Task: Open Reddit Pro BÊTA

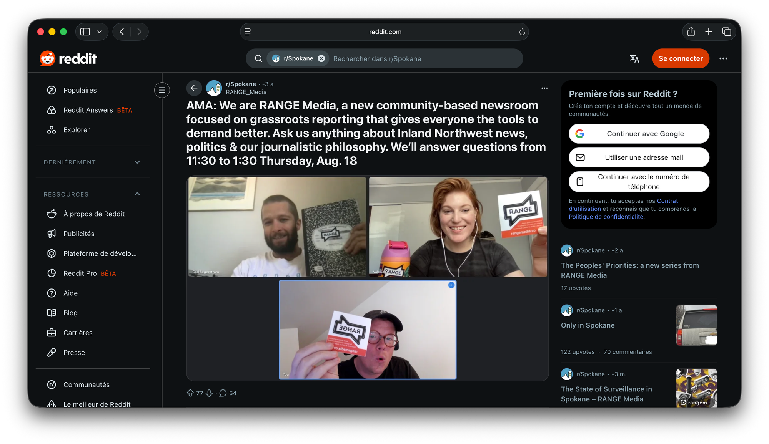Action: 93,273
